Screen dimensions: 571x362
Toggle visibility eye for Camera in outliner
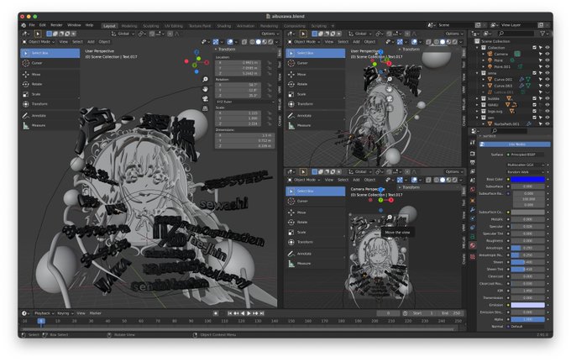(x=547, y=54)
